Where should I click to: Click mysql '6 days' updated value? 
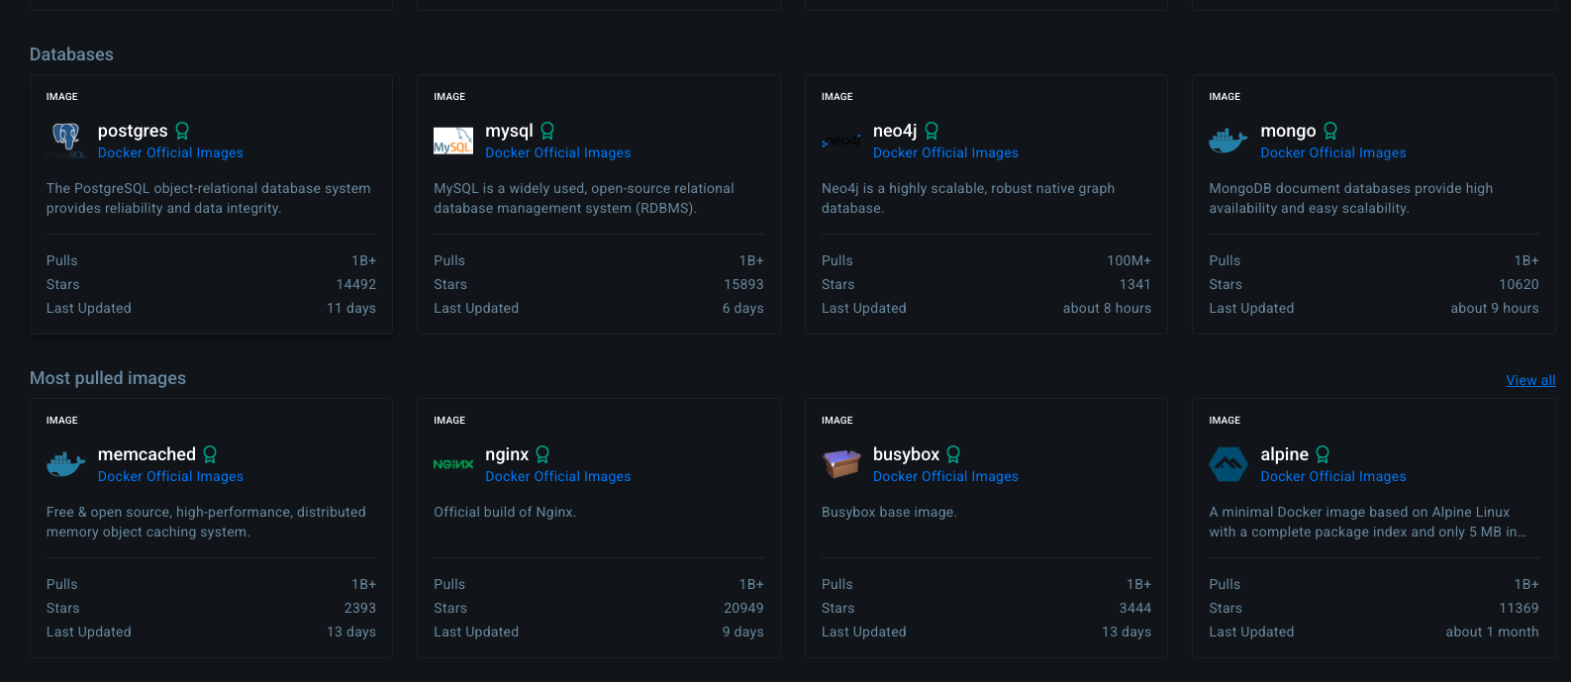(x=743, y=308)
